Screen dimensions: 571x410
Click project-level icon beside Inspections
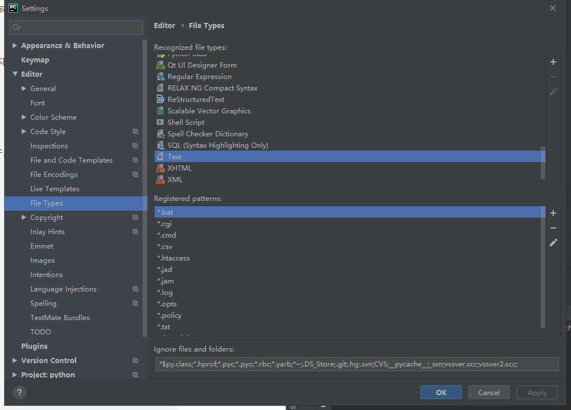tap(135, 146)
